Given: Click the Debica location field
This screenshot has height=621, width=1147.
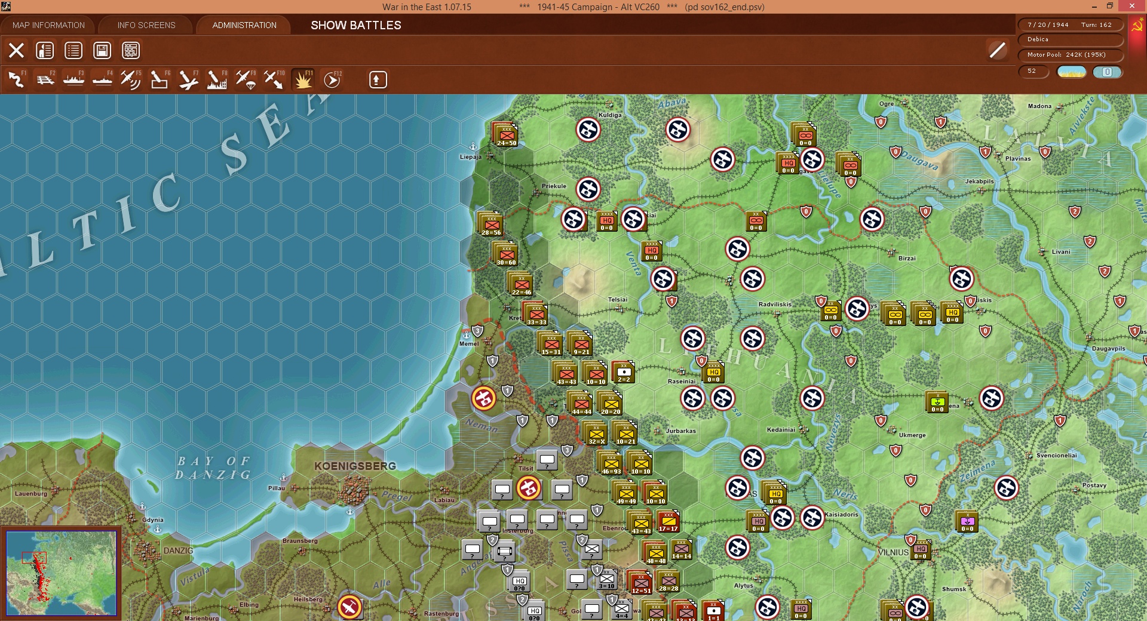Looking at the screenshot, I should coord(1070,39).
